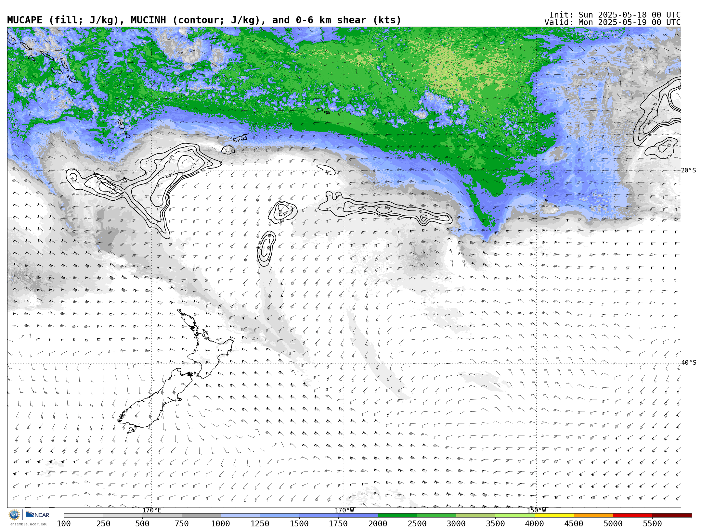Select the dark red 5500+ colorbar segment
Screen dimensions: 702x528
click(672, 516)
